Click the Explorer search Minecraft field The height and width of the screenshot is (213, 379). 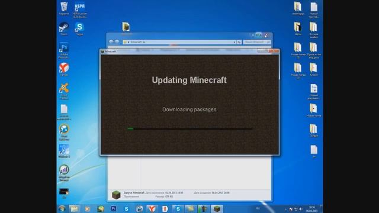click(x=256, y=42)
